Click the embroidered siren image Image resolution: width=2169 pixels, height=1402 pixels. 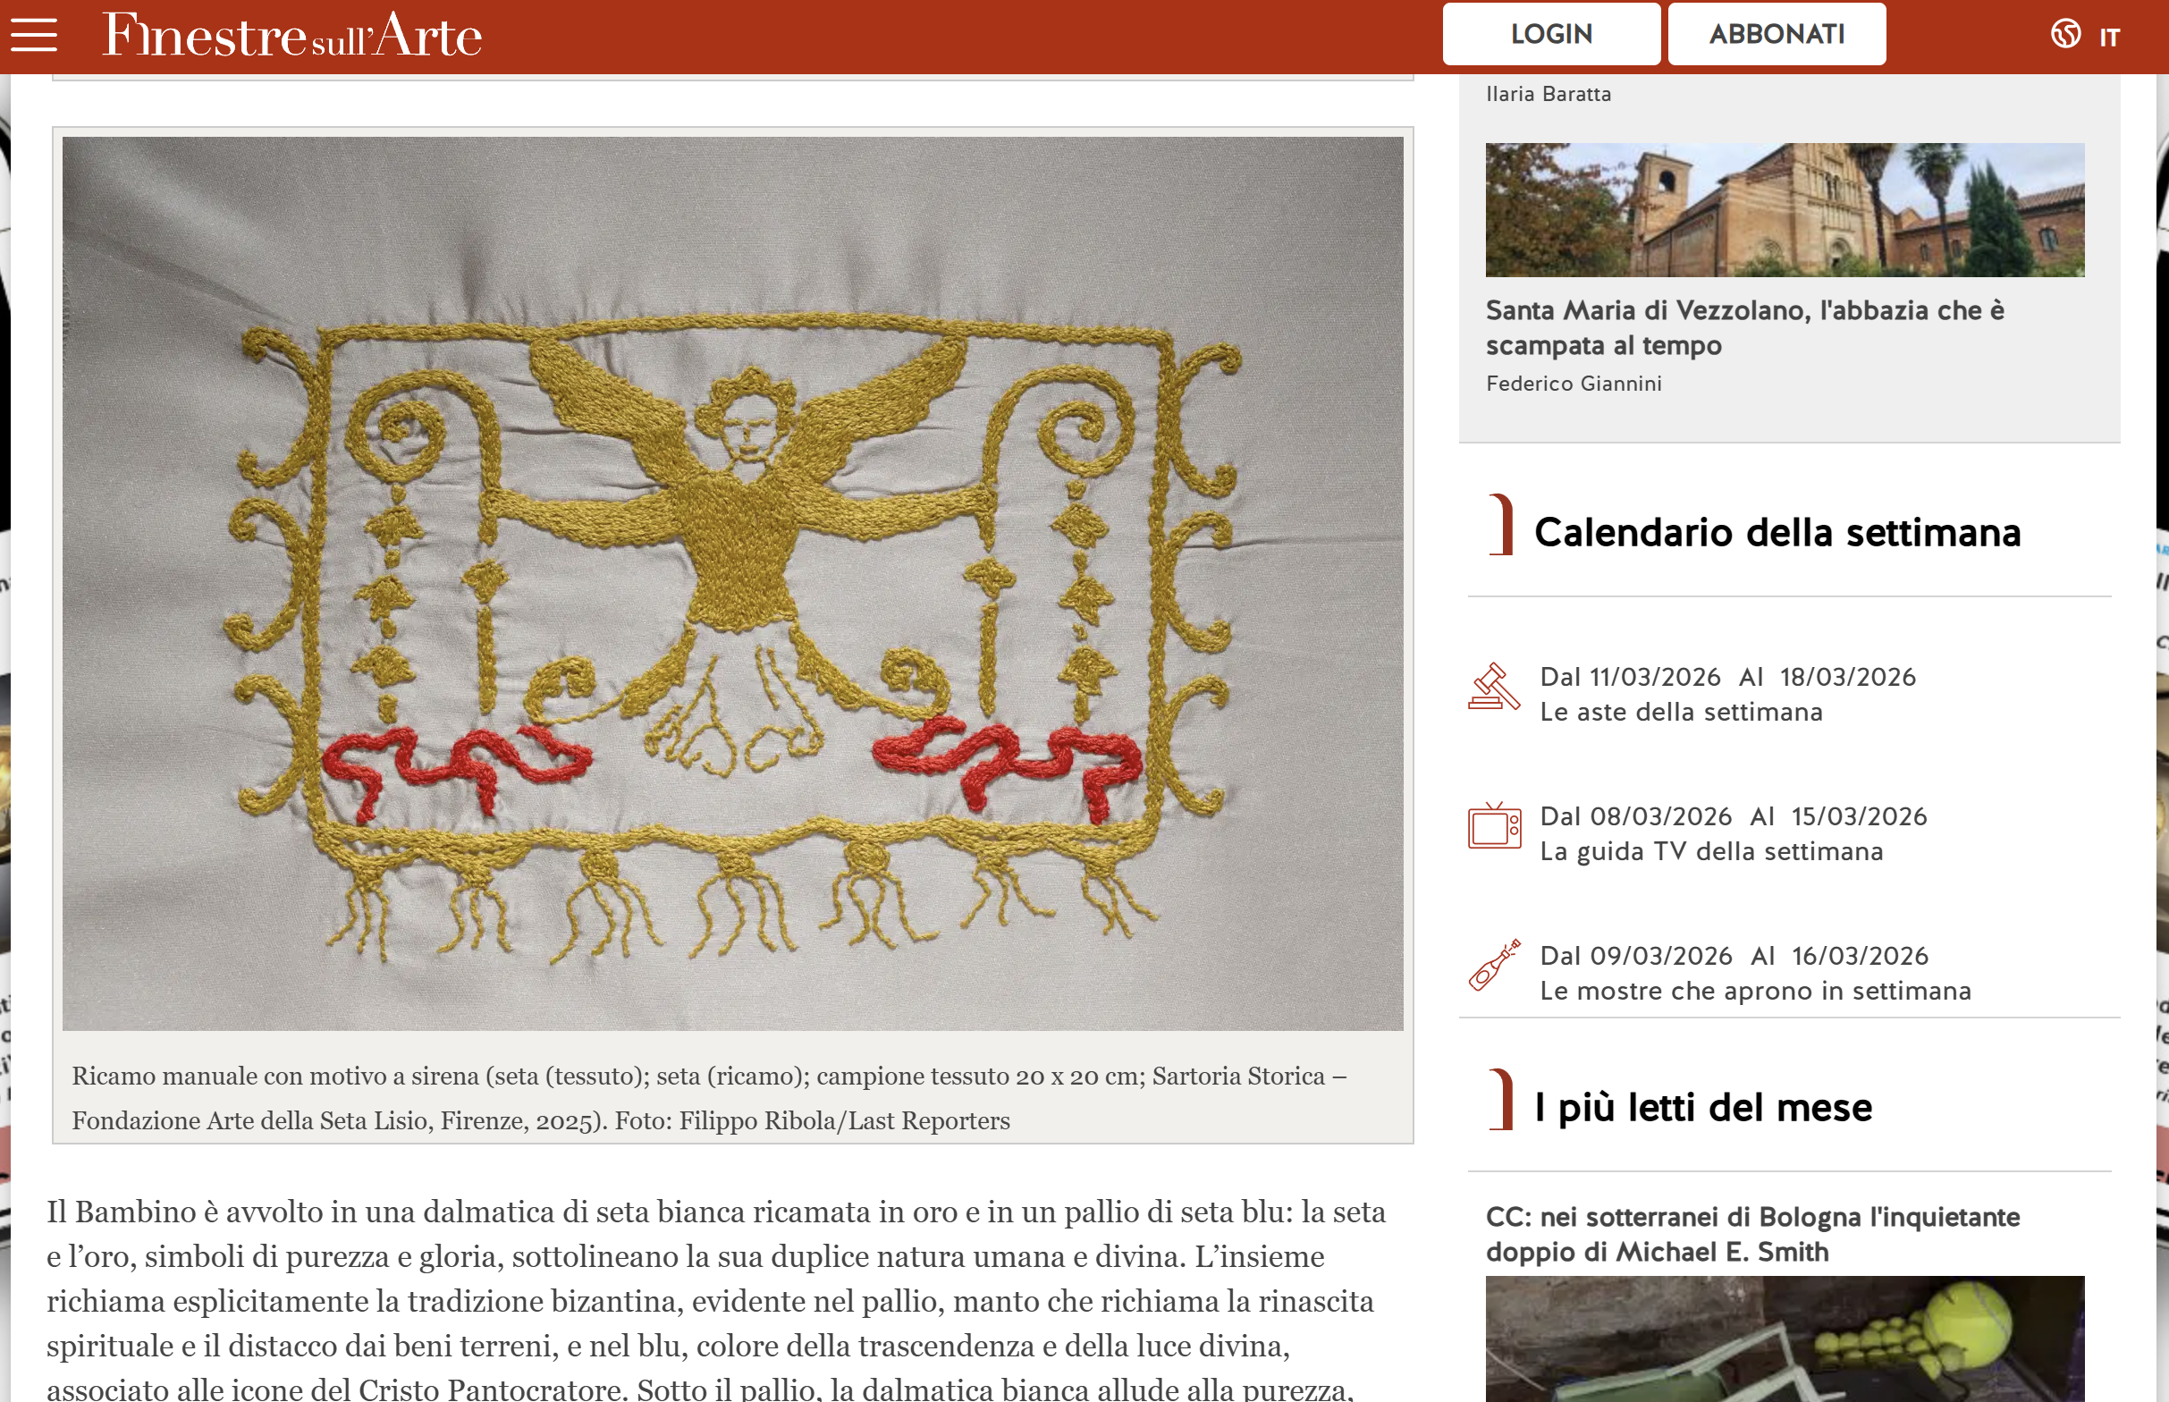point(732,583)
